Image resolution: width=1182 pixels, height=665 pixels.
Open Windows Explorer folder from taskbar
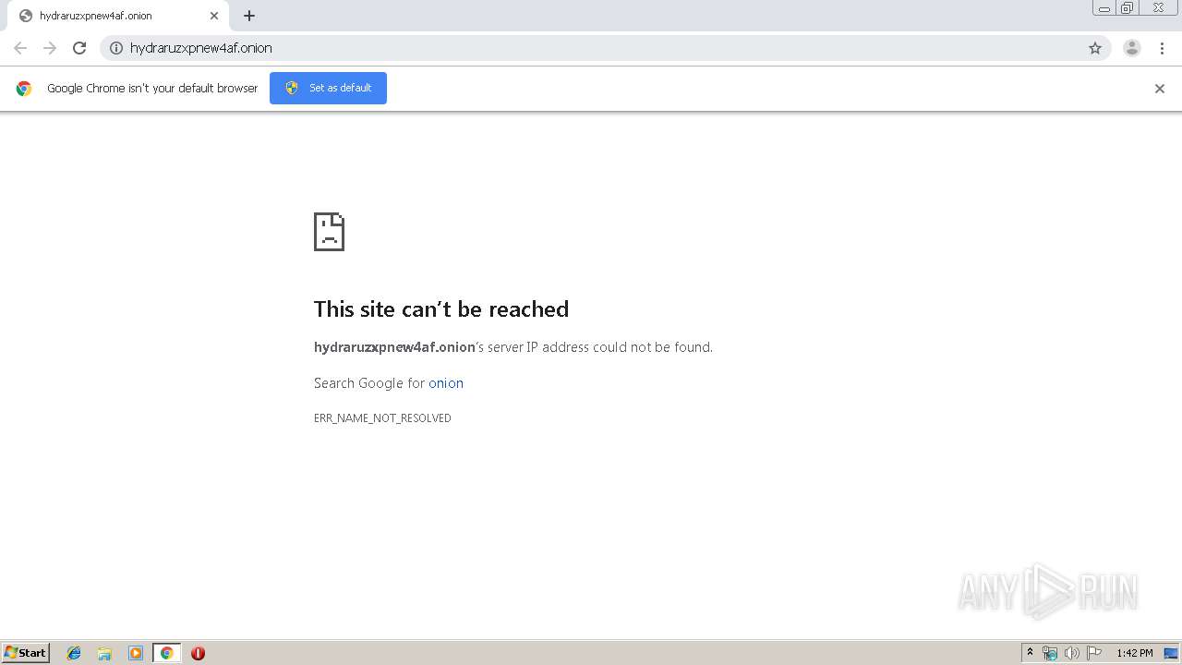coord(104,653)
